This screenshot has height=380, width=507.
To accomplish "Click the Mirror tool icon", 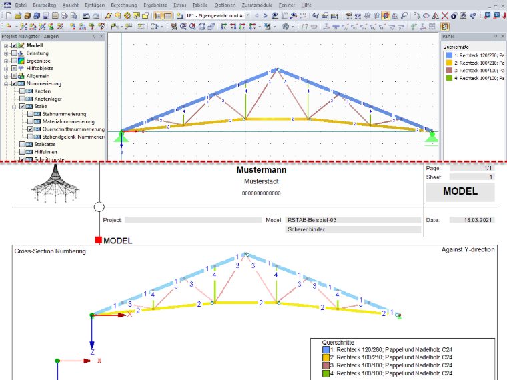I will pos(436,15).
